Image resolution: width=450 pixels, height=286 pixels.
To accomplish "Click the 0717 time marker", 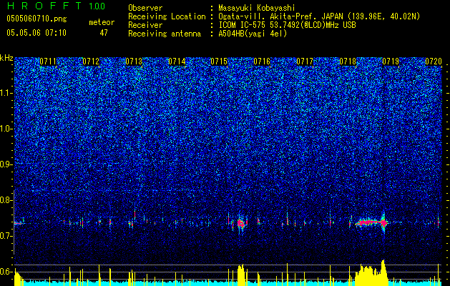I will coord(305,61).
